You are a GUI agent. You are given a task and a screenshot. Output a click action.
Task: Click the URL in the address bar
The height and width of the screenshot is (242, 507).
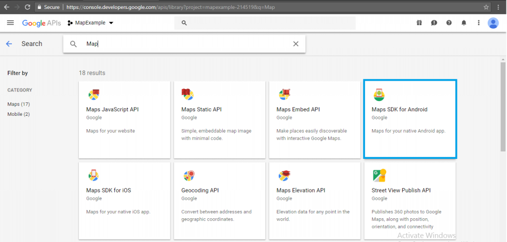click(171, 7)
